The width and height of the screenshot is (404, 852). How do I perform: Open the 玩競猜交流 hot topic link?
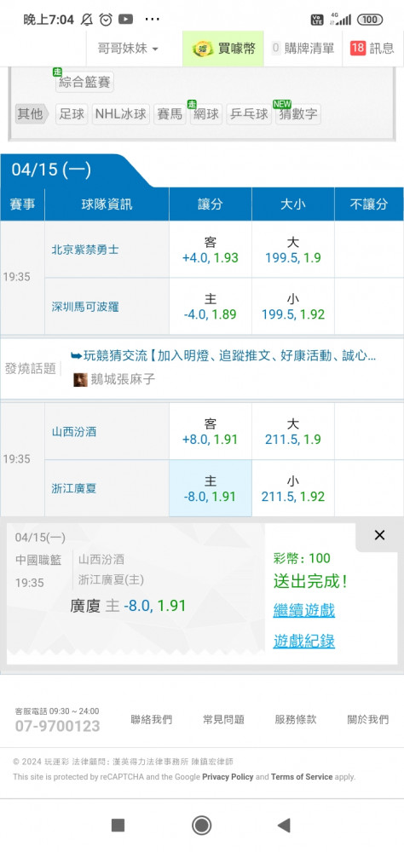point(223,356)
